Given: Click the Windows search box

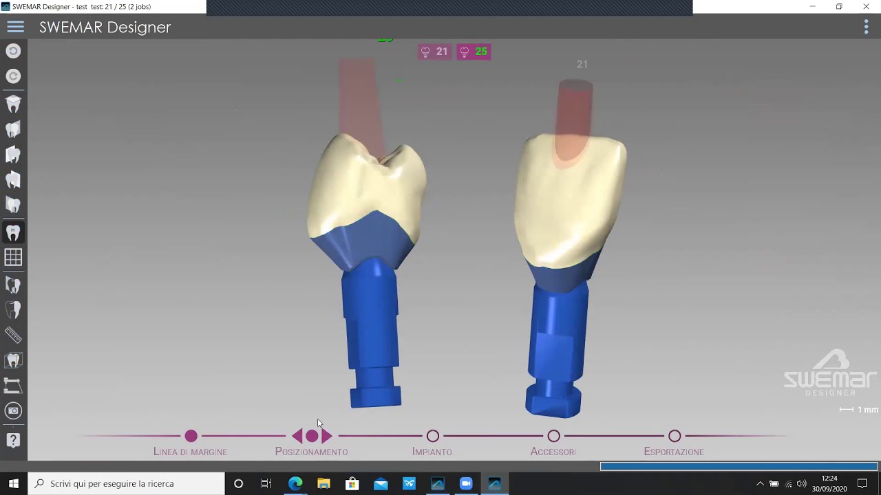Looking at the screenshot, I should 126,483.
